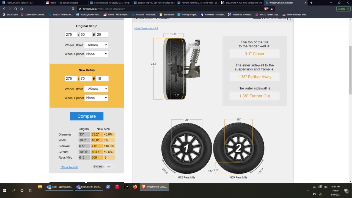This screenshot has width=352, height=198.
Task: Switch to Home - The Bongino Report tab
Action: pos(66,3)
